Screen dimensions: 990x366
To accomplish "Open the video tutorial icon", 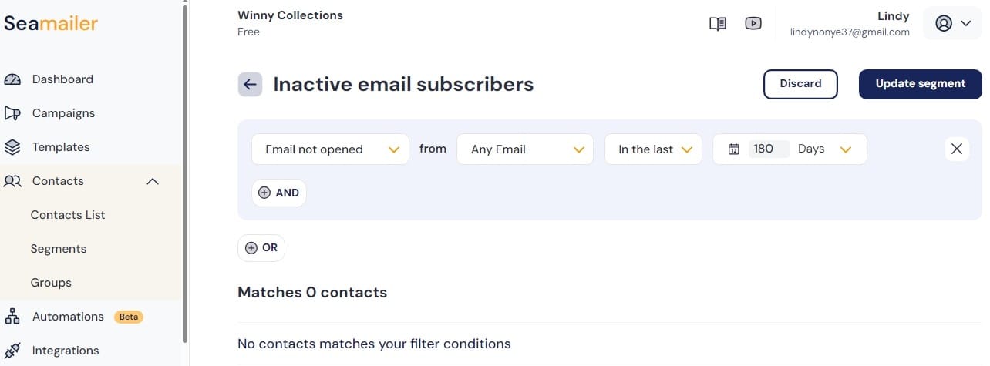I will pos(753,23).
